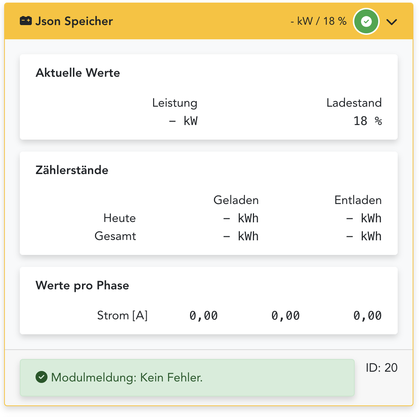Image resolution: width=419 pixels, height=417 pixels.
Task: Click the Json Speicher header title
Action: pos(74,21)
